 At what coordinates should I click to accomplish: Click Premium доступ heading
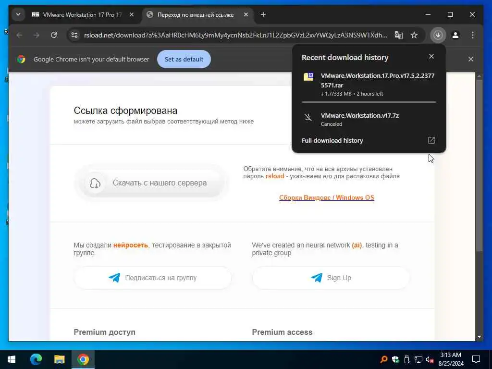(104, 332)
